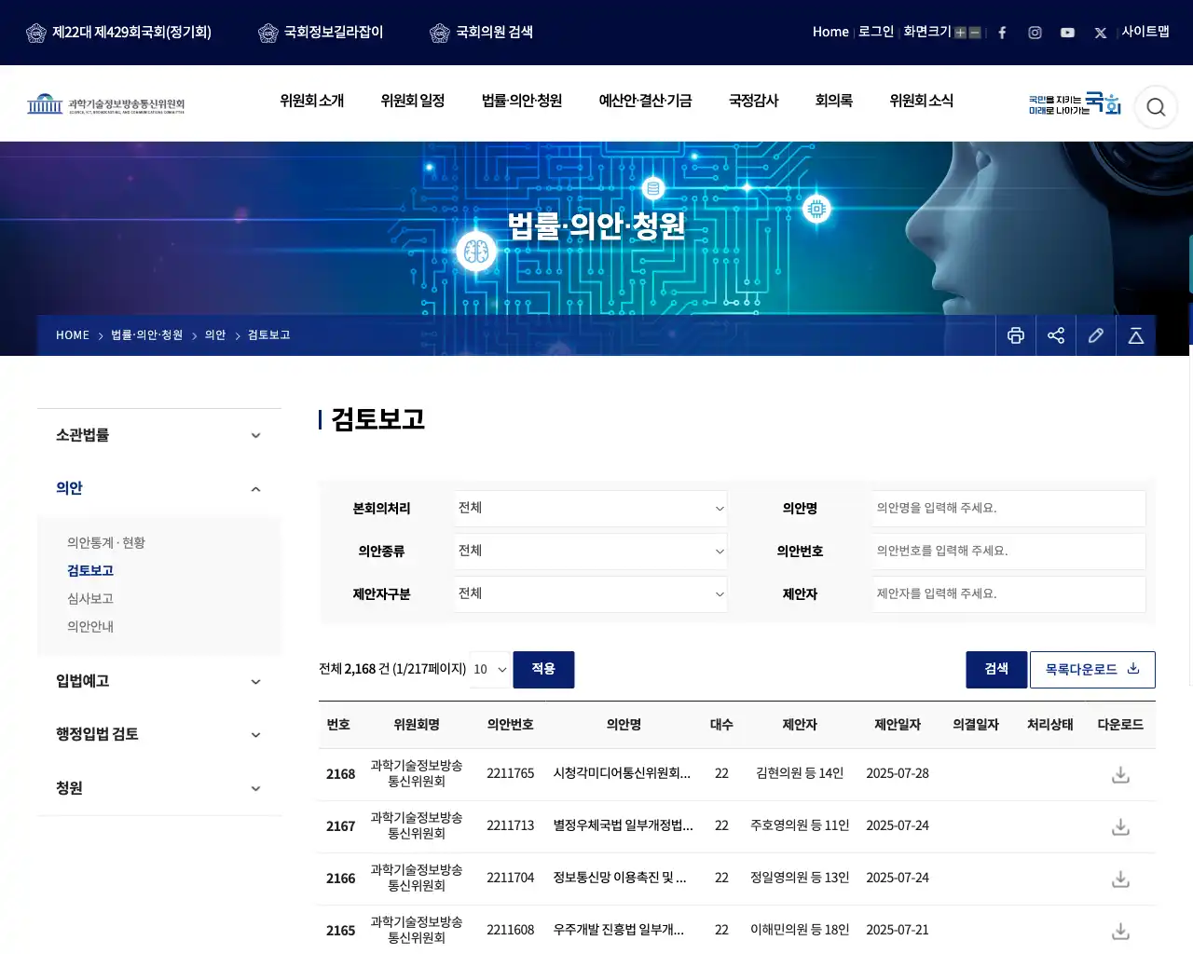Image resolution: width=1193 pixels, height=954 pixels.
Task: Open the 위원회 일정 menu
Action: [413, 101]
